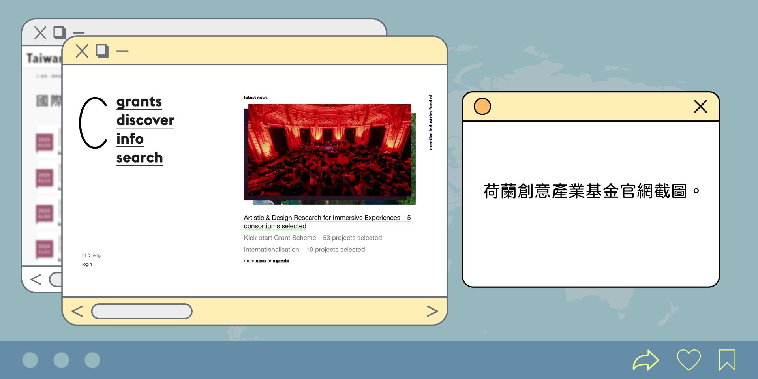Image resolution: width=758 pixels, height=379 pixels.
Task: Open the grants section in the navigation
Action: click(139, 102)
